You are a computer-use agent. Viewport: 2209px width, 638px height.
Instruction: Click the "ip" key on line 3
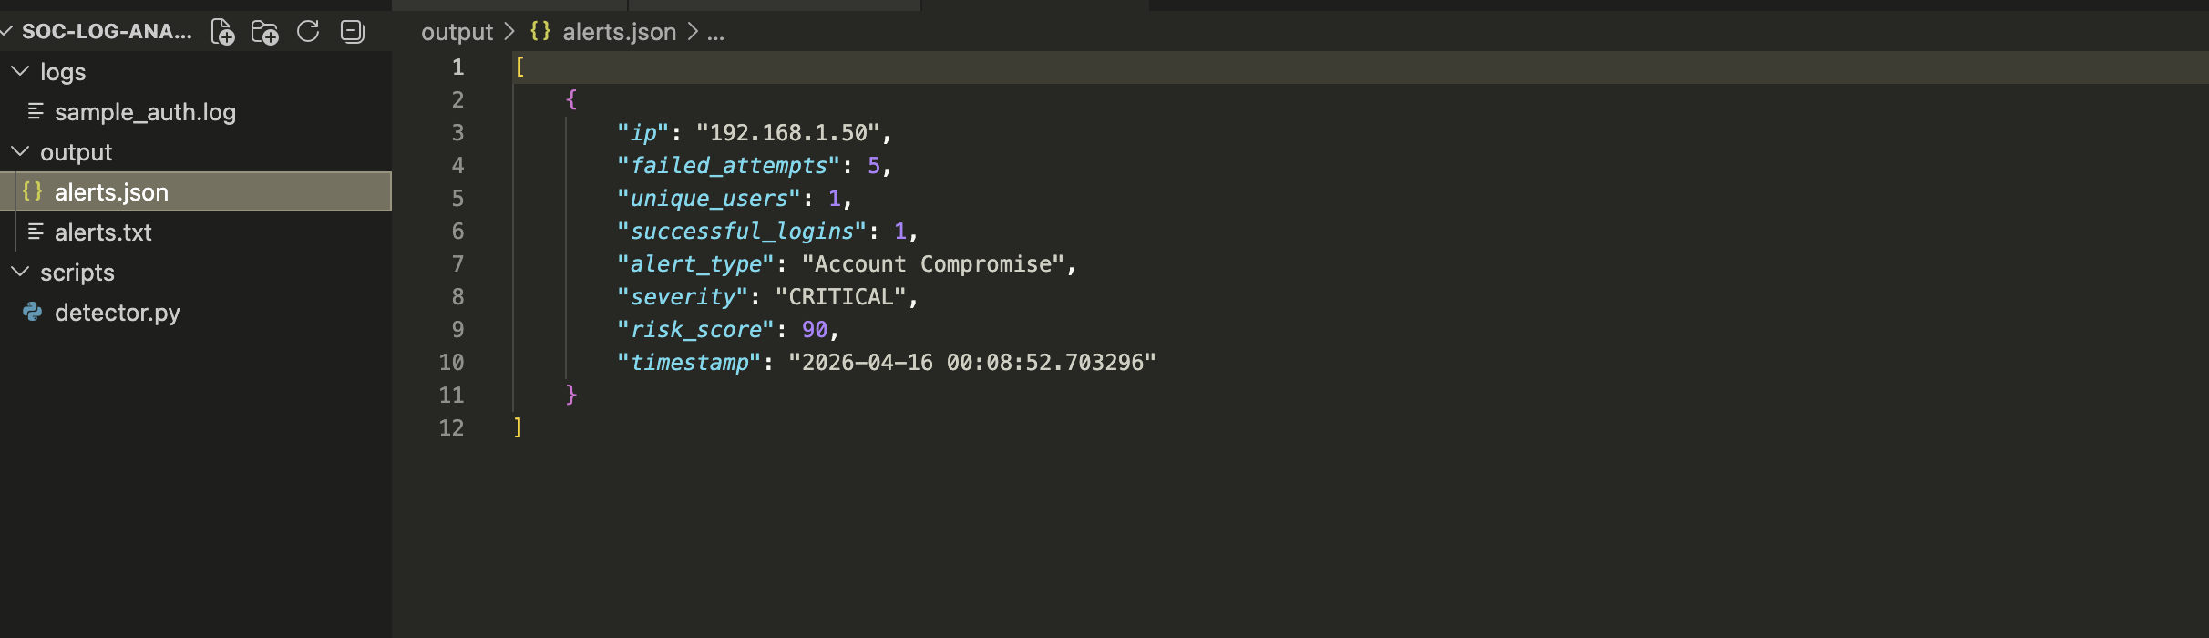point(643,133)
